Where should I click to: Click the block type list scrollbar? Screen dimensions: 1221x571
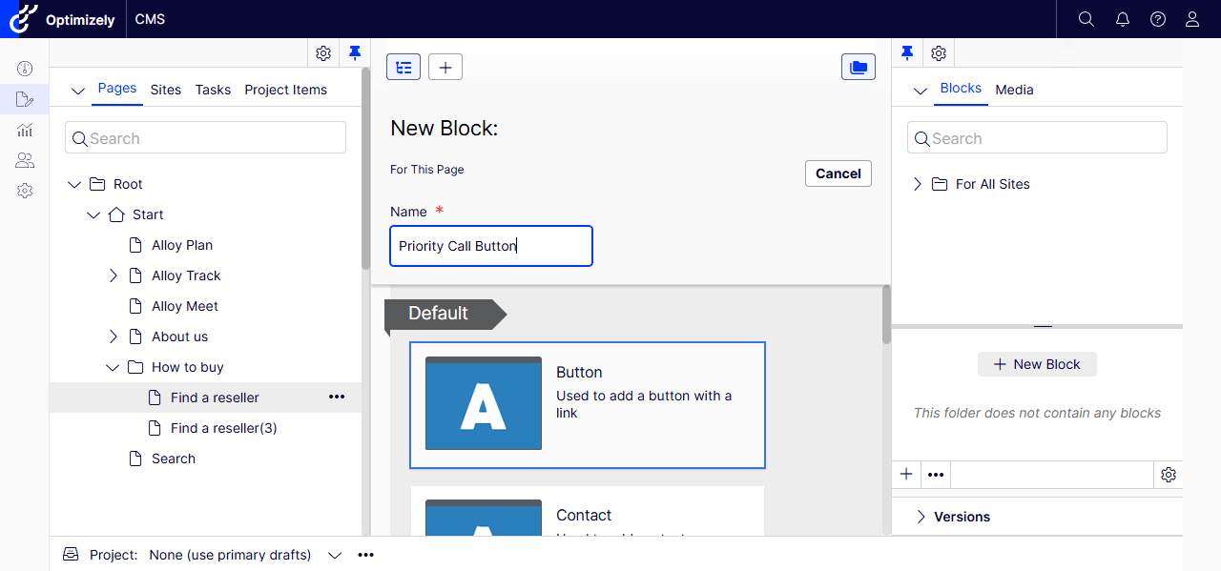886,315
